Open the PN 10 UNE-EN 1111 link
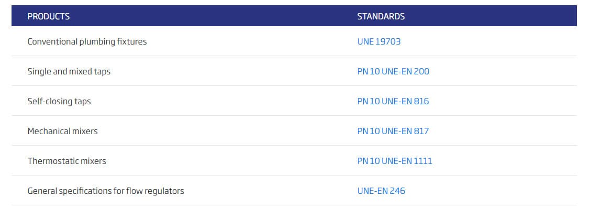This screenshot has height=219, width=591. tap(394, 161)
